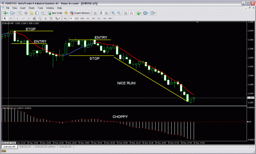Select the MN timeframe
The image size is (256, 154).
click(x=110, y=18)
